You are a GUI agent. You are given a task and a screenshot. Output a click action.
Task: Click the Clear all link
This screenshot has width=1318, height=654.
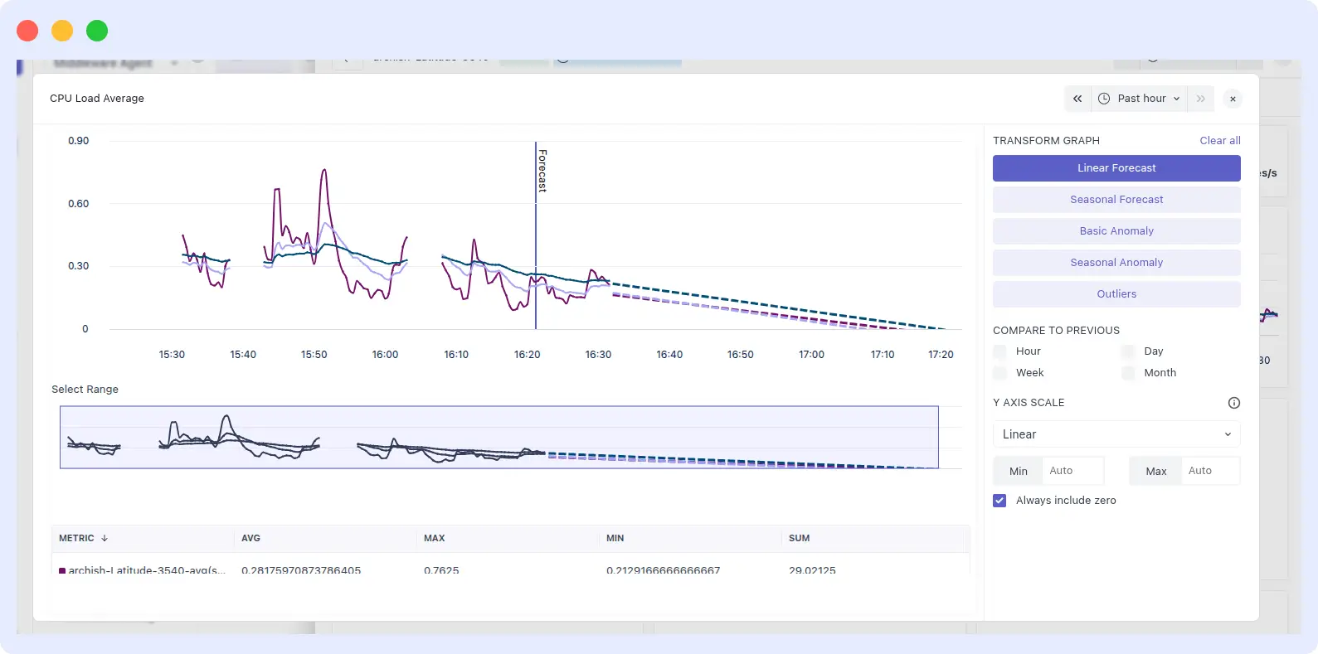1219,141
